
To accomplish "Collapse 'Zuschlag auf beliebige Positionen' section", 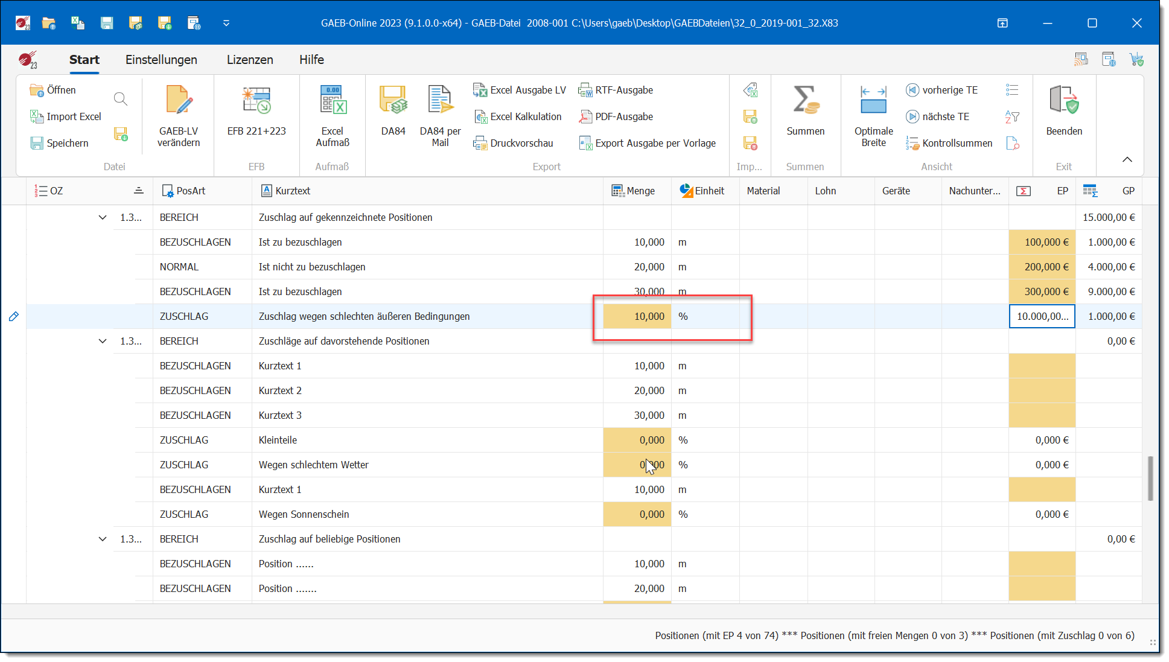I will coord(103,539).
